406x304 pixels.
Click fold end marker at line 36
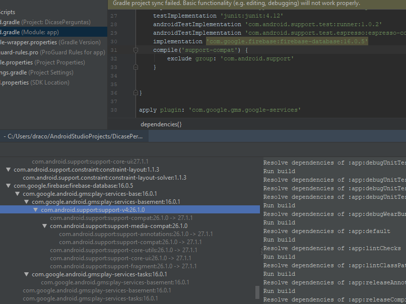136,93
